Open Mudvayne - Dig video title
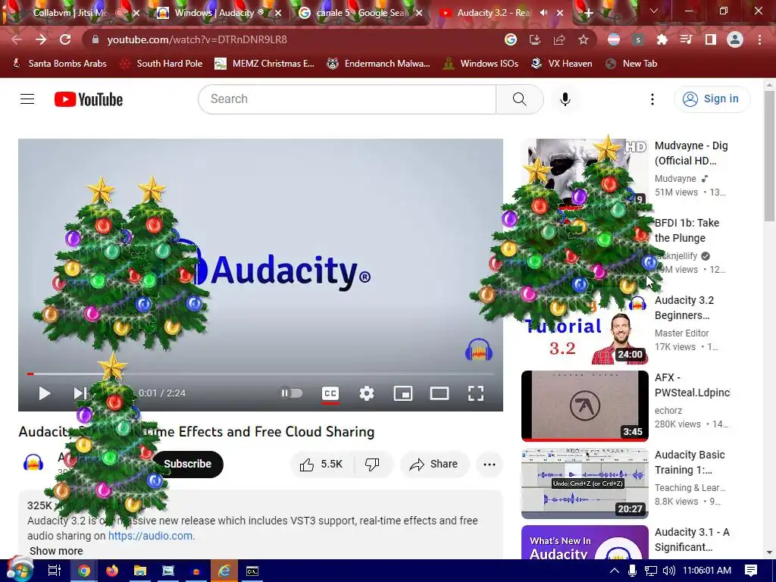This screenshot has width=776, height=582. click(x=691, y=153)
